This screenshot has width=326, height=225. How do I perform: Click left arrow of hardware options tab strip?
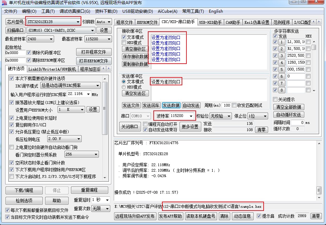pos(103,68)
